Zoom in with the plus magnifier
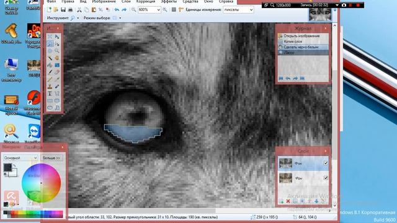 (165, 10)
